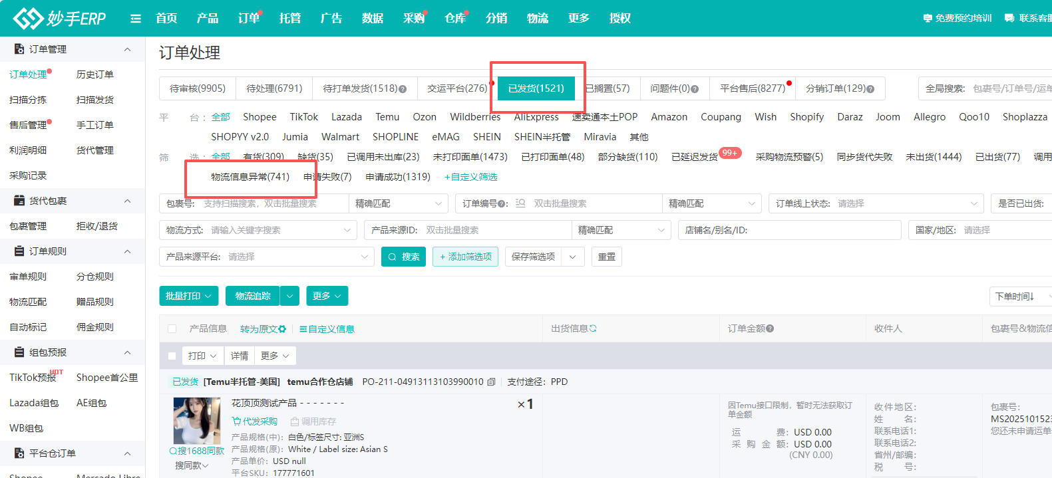
Task: Copy the order number PO-211-04913113103990010
Action: [x=491, y=382]
